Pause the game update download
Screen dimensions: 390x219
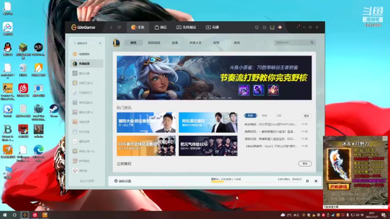(308, 181)
